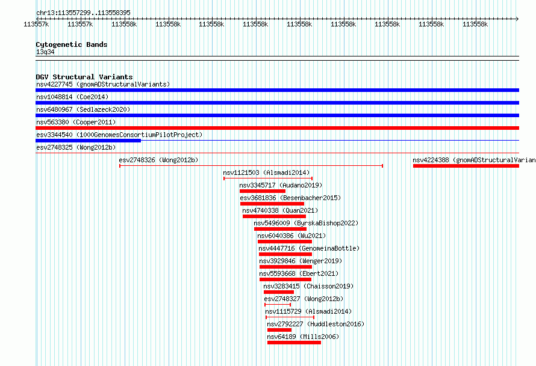Open nsv3929846 (Wenger2019) label
Image resolution: width=536 pixels, height=366 pixels.
point(301,261)
